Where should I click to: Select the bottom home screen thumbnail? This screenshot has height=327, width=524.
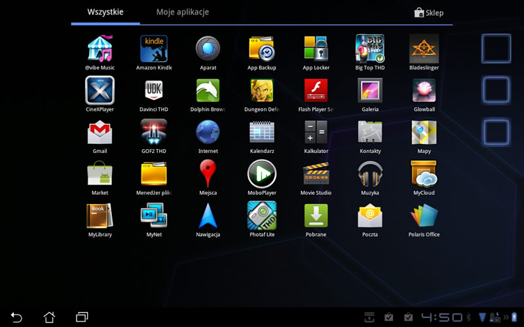tap(496, 132)
